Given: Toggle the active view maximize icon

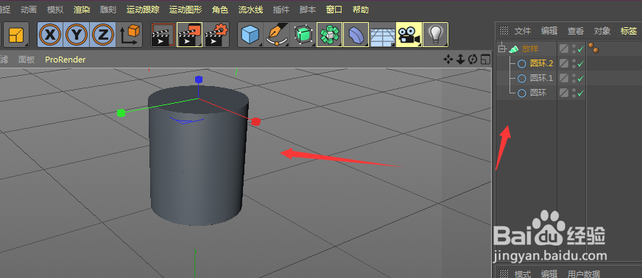Looking at the screenshot, I should coord(485,60).
